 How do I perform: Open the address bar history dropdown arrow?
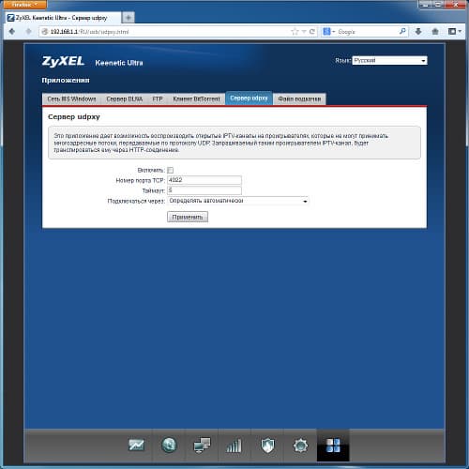(304, 32)
